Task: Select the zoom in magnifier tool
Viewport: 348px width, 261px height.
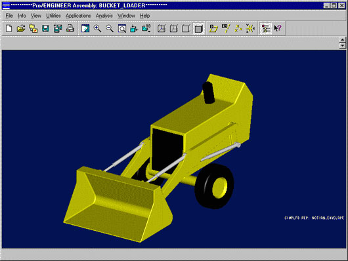Action: click(98, 28)
